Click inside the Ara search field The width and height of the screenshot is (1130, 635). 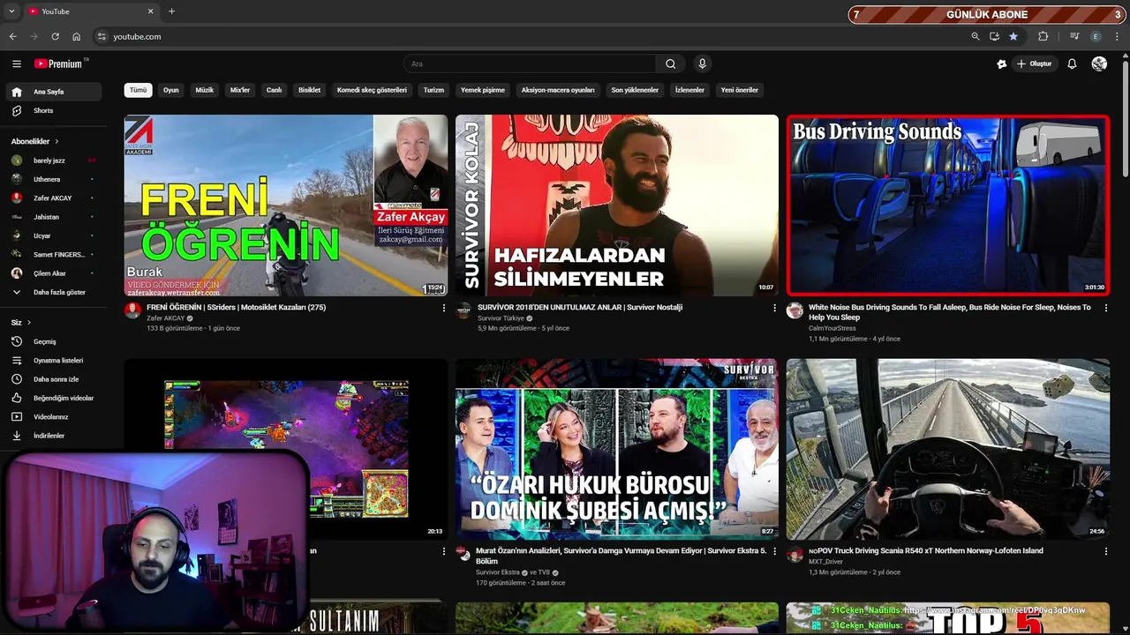530,63
